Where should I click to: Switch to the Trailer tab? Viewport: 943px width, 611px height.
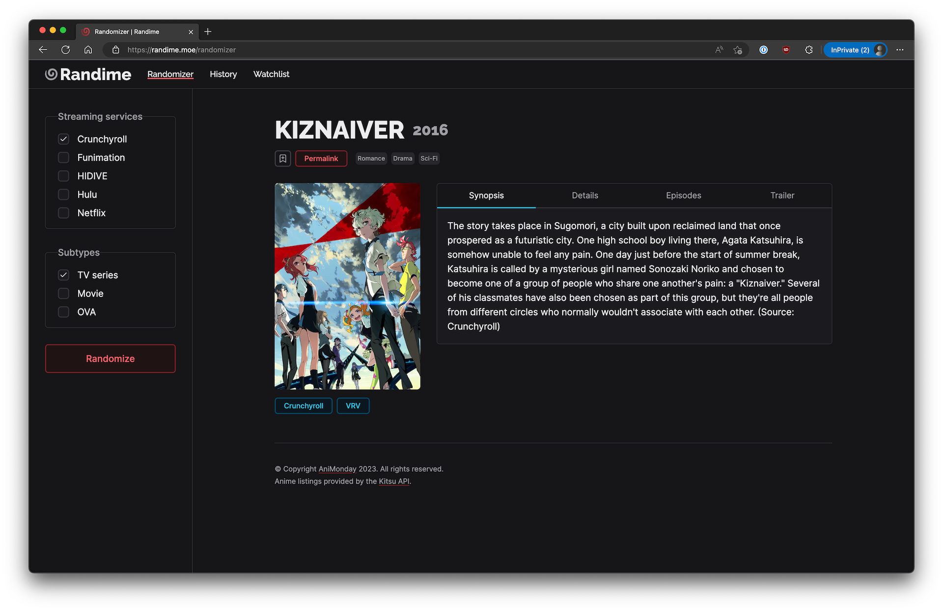pos(782,196)
